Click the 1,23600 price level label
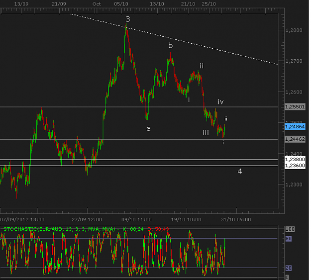 click(295, 166)
